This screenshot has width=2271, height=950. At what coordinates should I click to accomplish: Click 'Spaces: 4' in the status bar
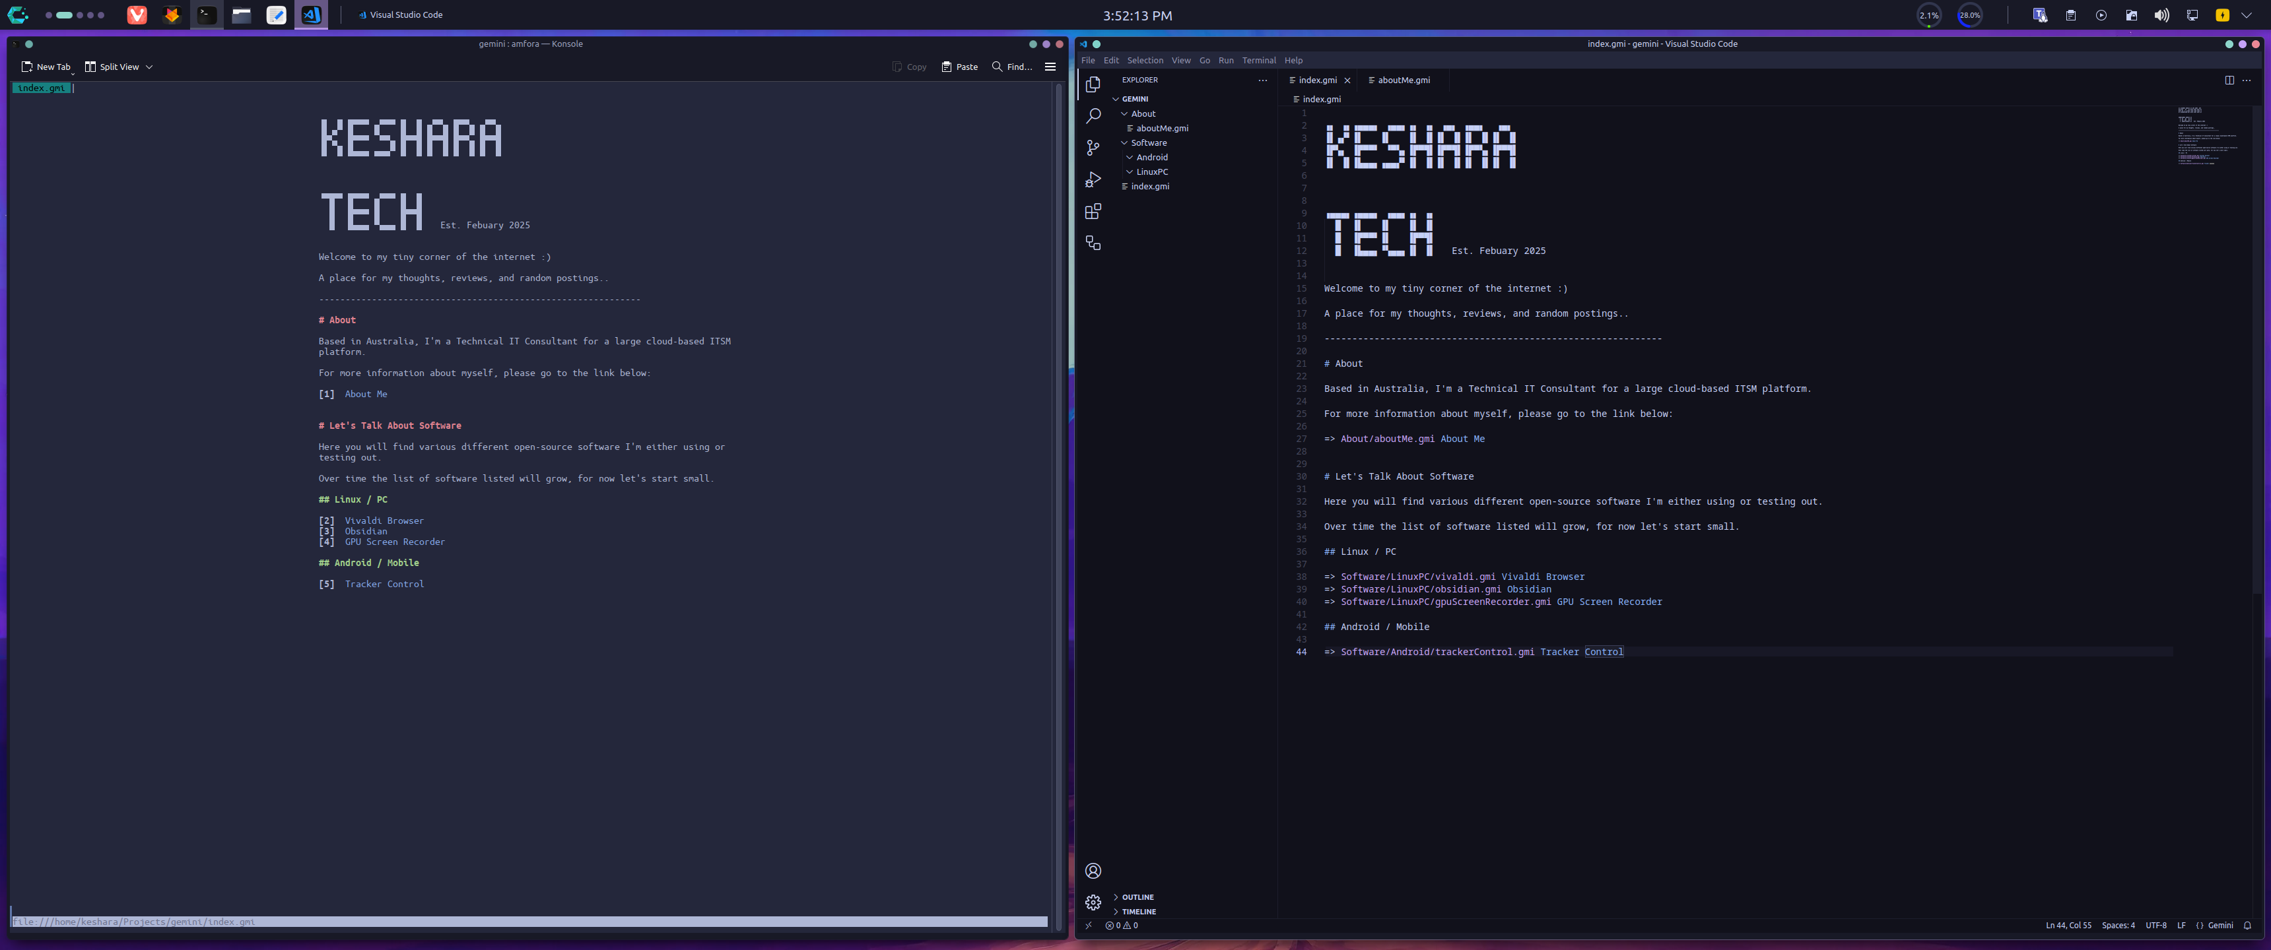coord(2118,926)
